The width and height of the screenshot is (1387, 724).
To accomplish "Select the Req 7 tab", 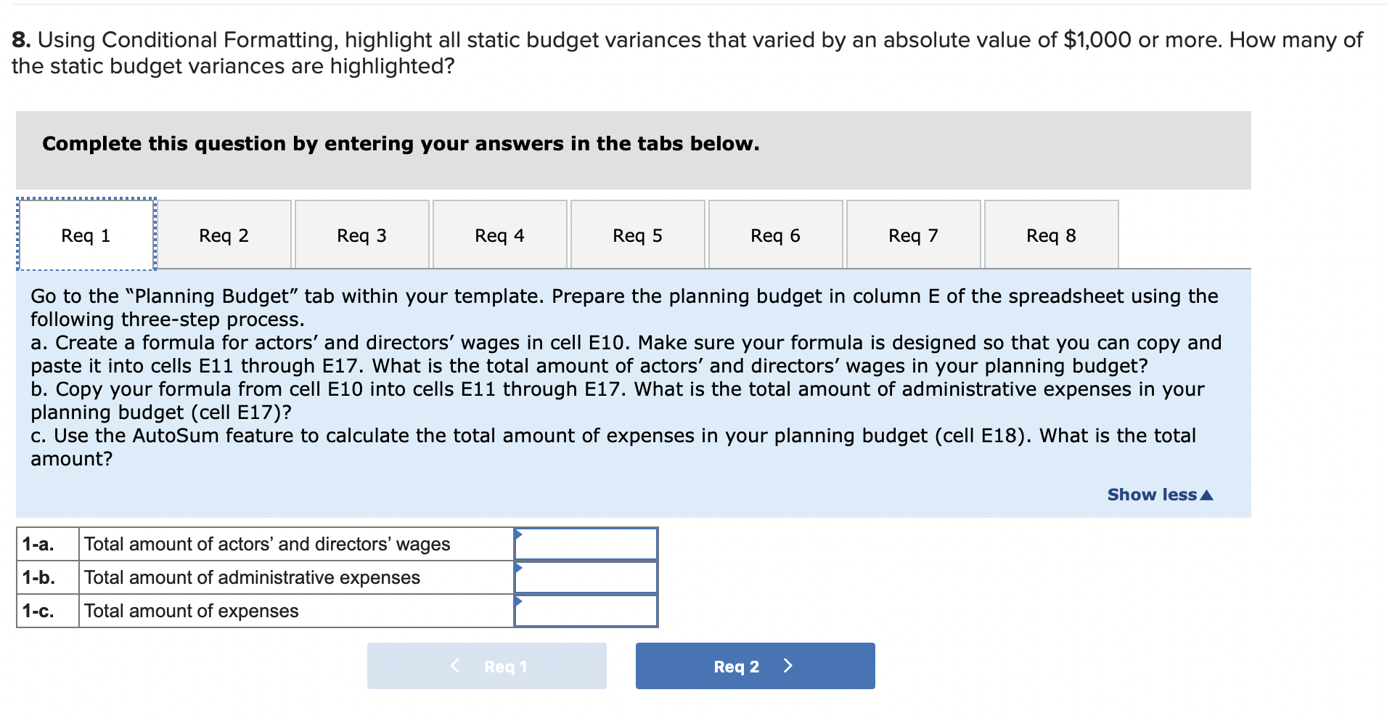I will coord(913,234).
